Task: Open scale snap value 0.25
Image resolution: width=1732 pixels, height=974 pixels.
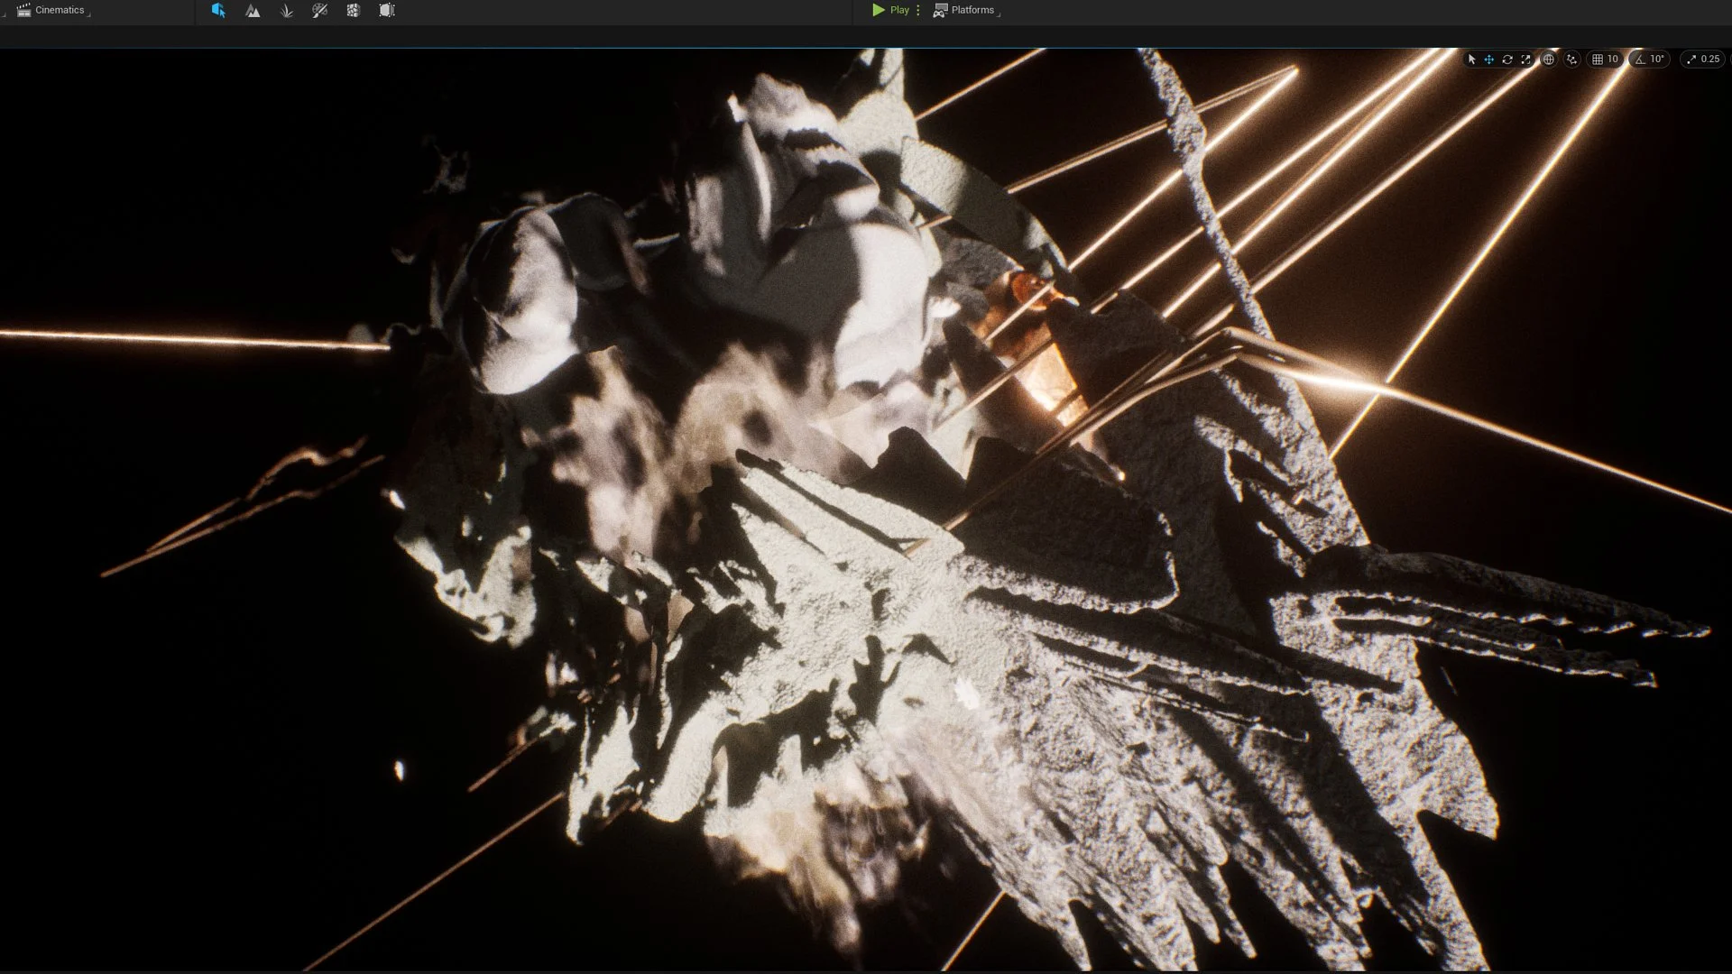Action: [x=1710, y=60]
